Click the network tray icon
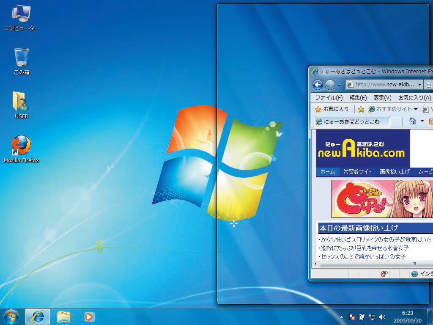 point(372,317)
